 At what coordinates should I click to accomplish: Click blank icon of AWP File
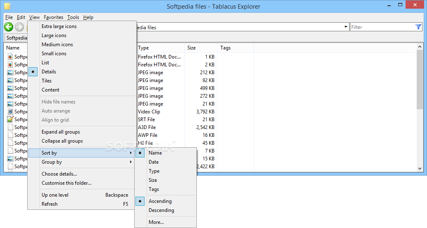(10, 135)
